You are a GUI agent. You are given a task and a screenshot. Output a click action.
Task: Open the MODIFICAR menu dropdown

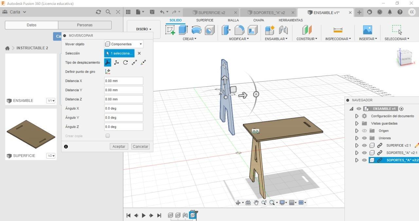239,39
